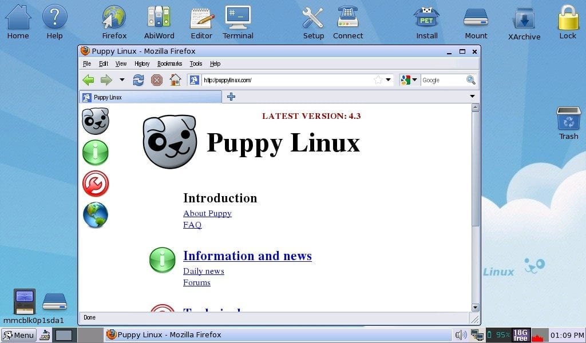This screenshot has height=343, width=586.
Task: Click the globe sidebar icon
Action: pyautogui.click(x=96, y=215)
